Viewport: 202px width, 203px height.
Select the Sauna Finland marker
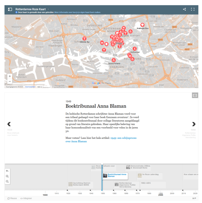(x=114, y=60)
